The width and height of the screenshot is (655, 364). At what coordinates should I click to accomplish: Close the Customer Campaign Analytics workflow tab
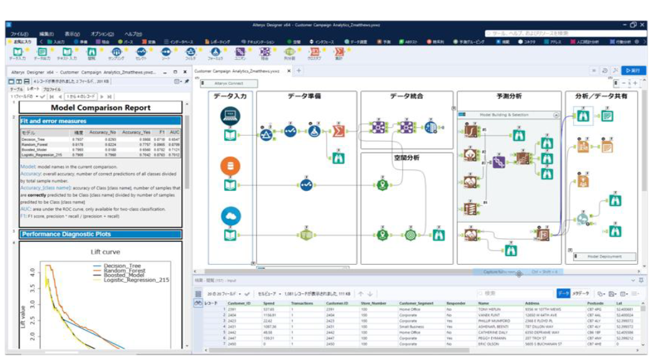click(289, 71)
